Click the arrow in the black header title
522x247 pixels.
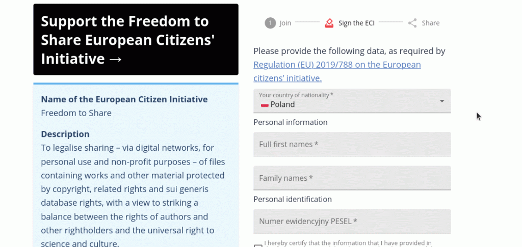point(116,59)
